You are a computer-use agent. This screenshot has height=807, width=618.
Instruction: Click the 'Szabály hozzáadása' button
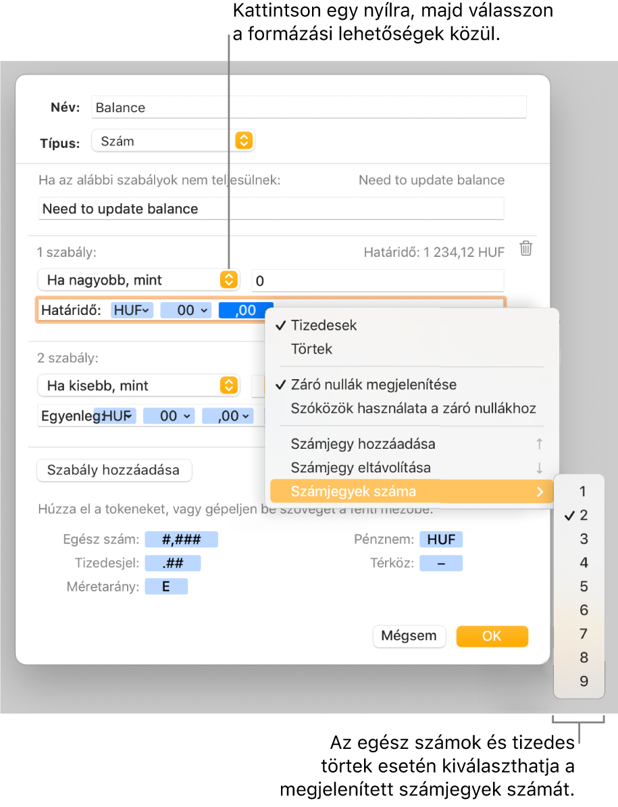click(x=114, y=470)
